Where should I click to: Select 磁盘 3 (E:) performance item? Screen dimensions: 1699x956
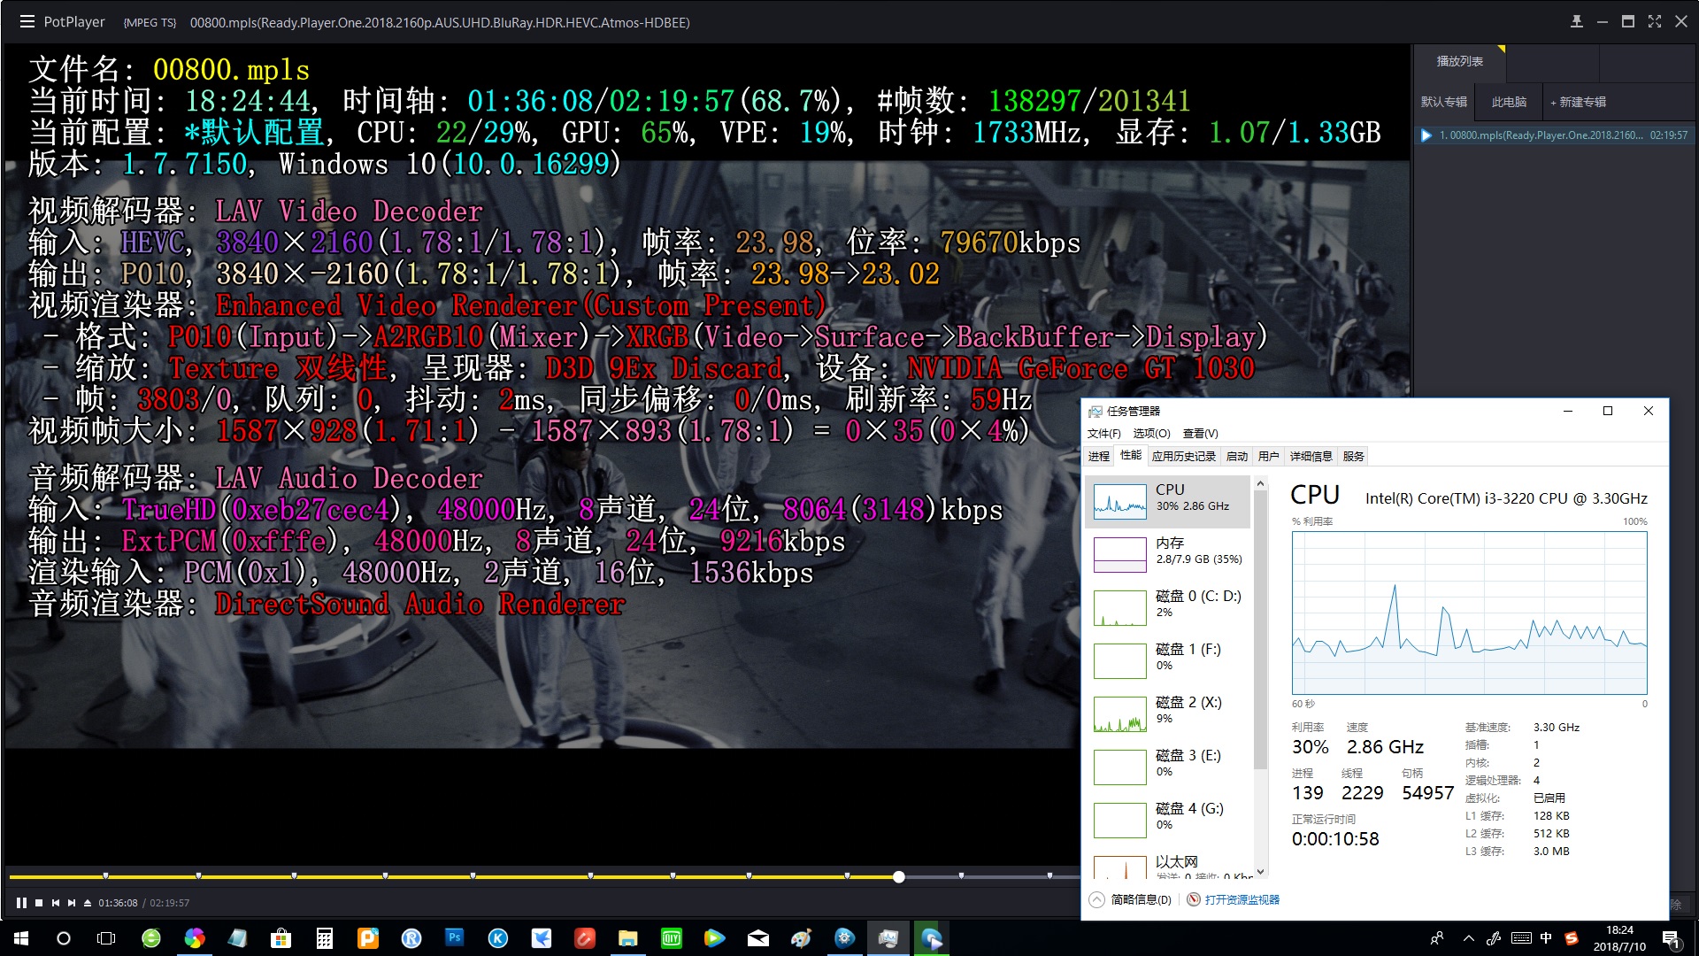point(1168,767)
